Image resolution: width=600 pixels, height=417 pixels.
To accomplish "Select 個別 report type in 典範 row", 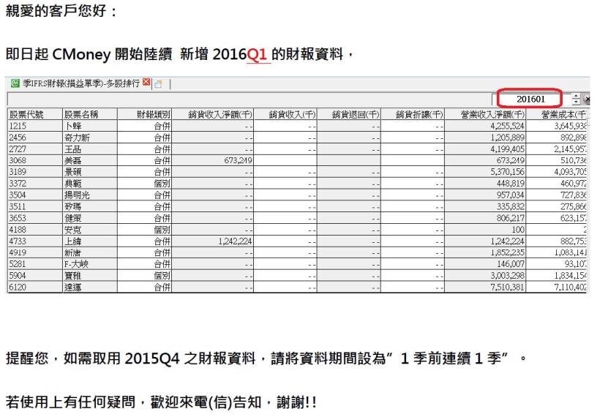I will pos(162,183).
